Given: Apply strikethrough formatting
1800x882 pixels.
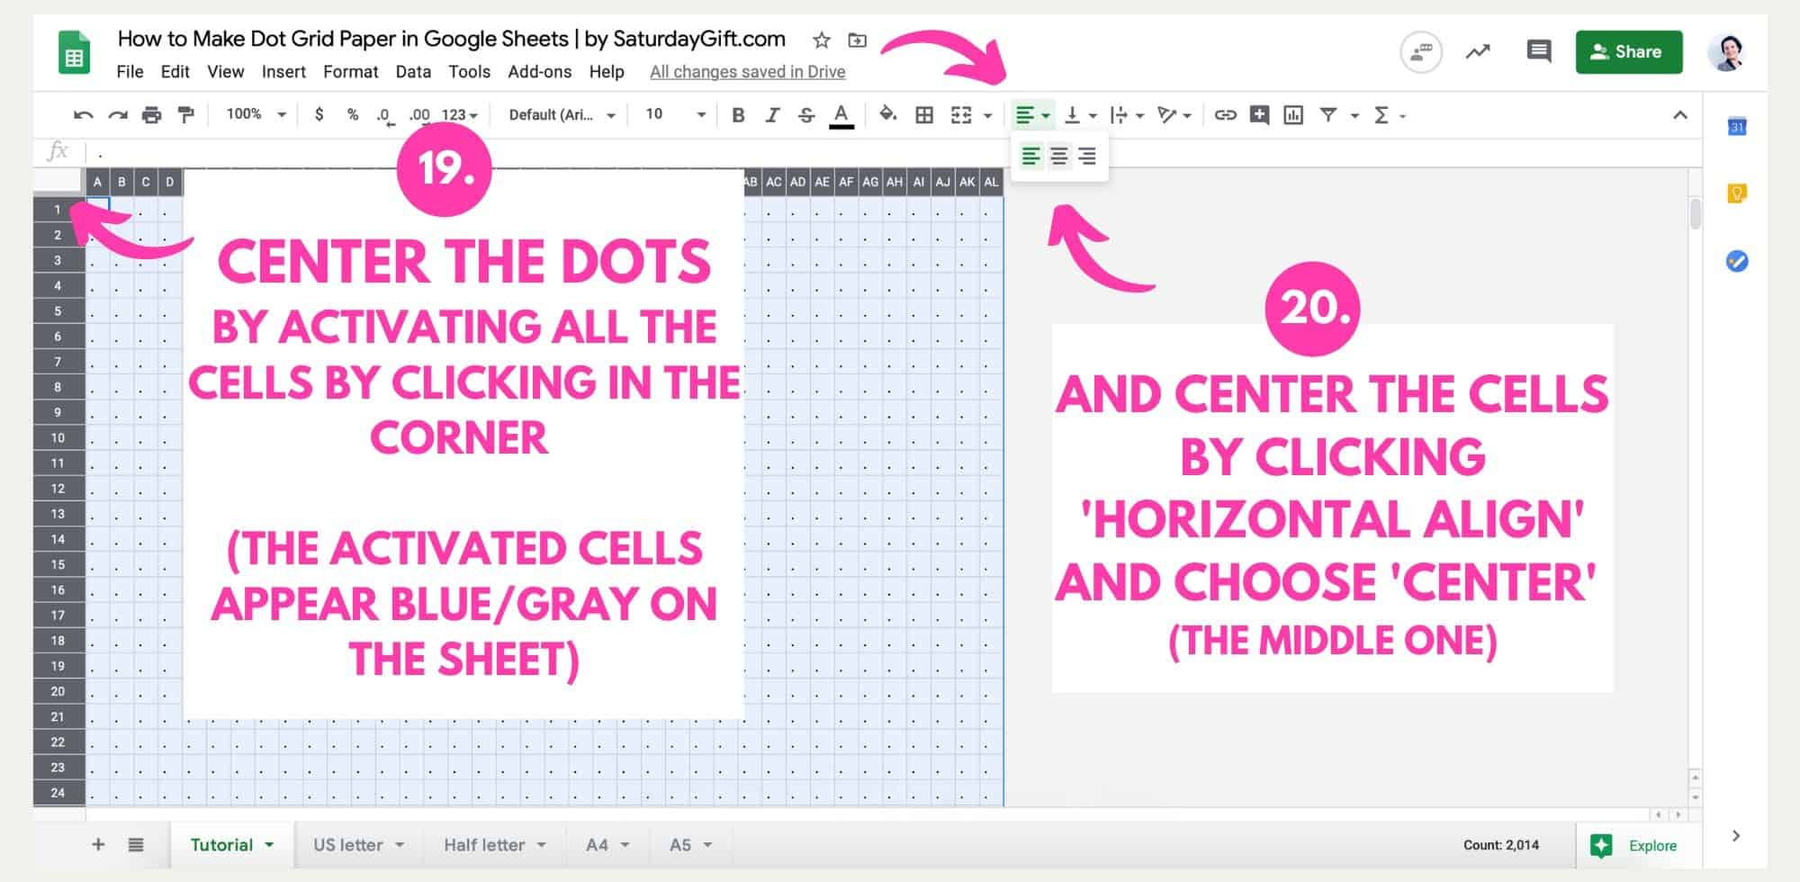Looking at the screenshot, I should tap(805, 115).
